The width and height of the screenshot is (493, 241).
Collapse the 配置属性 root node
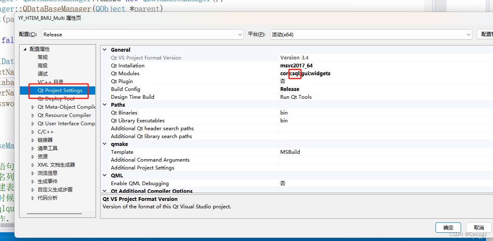(x=24, y=49)
